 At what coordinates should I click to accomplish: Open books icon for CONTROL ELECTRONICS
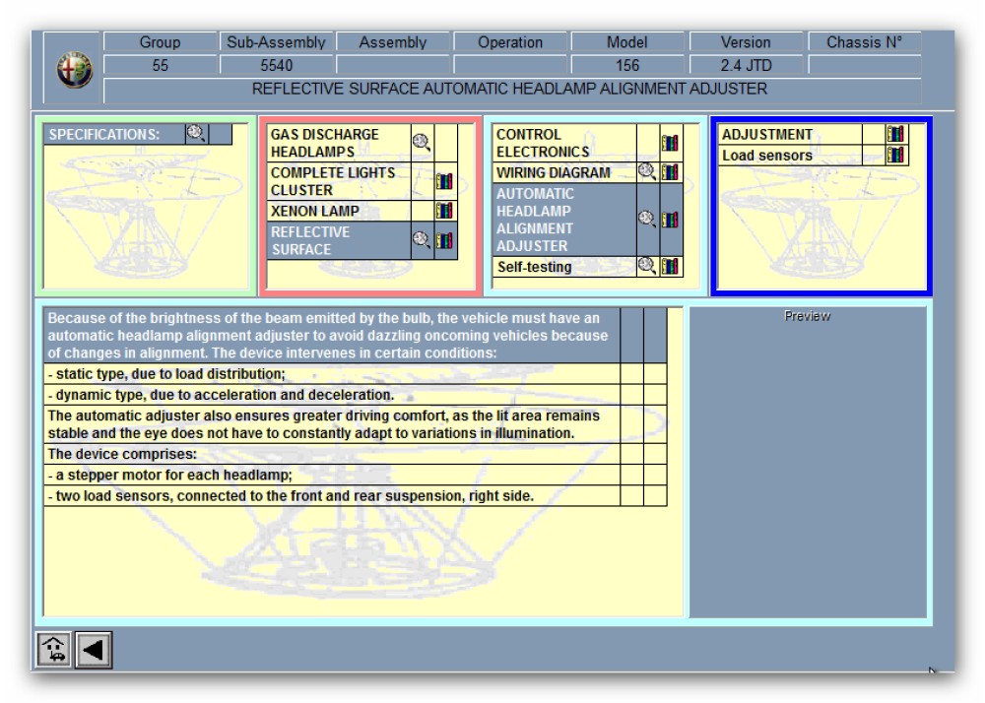pos(671,143)
